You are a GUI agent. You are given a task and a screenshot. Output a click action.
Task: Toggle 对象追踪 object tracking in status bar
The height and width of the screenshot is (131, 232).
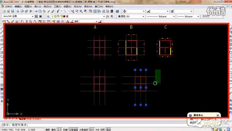click(84, 130)
